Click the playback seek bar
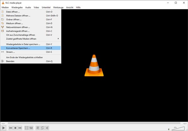The image size is (188, 131). (94, 123)
